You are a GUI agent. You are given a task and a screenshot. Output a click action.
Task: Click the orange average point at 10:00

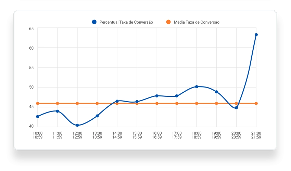pyautogui.click(x=38, y=103)
